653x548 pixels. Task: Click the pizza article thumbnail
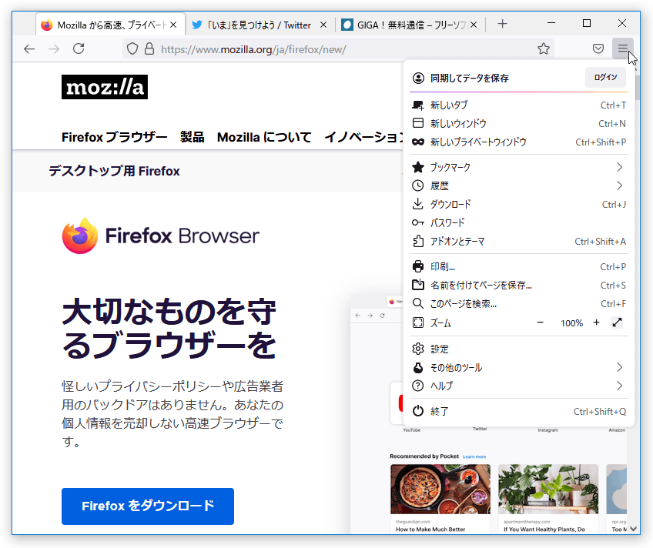pos(440,490)
